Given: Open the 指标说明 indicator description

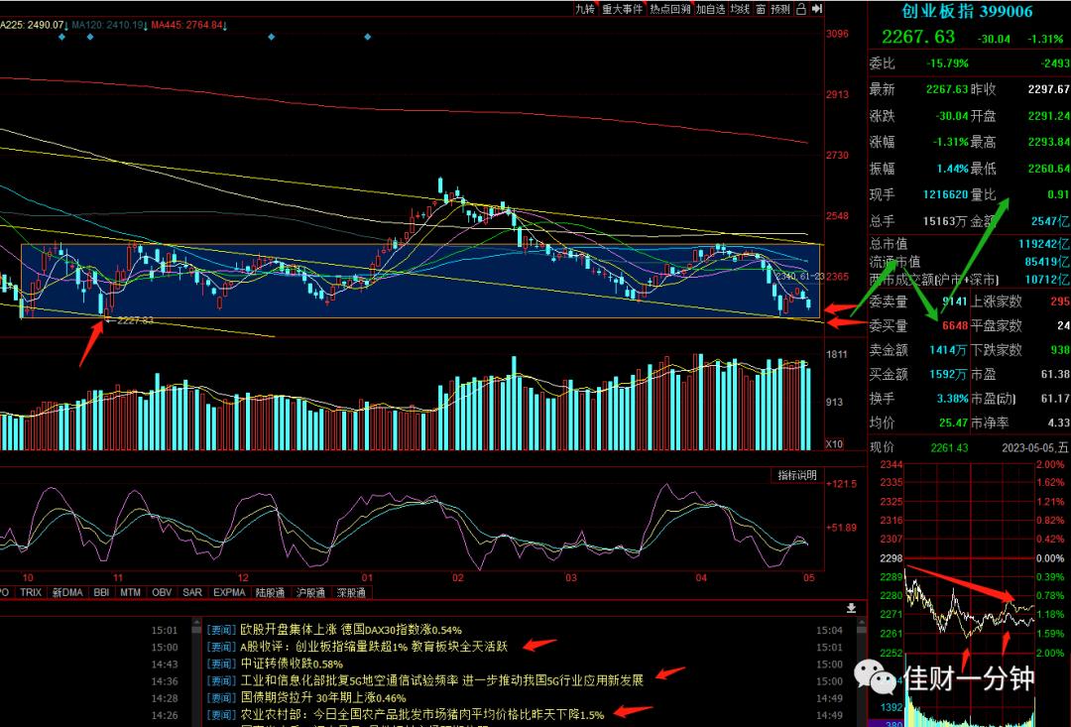Looking at the screenshot, I should click(797, 475).
